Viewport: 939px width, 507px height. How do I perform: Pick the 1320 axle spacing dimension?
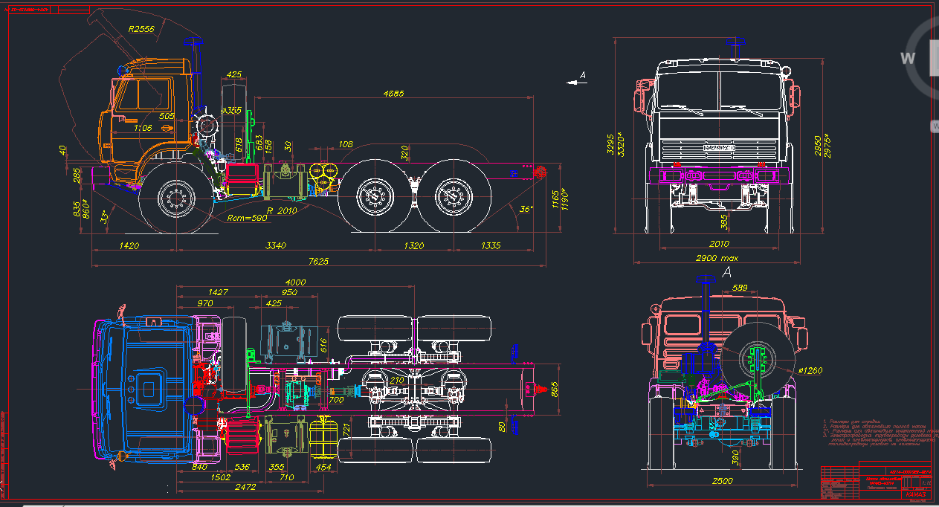413,245
